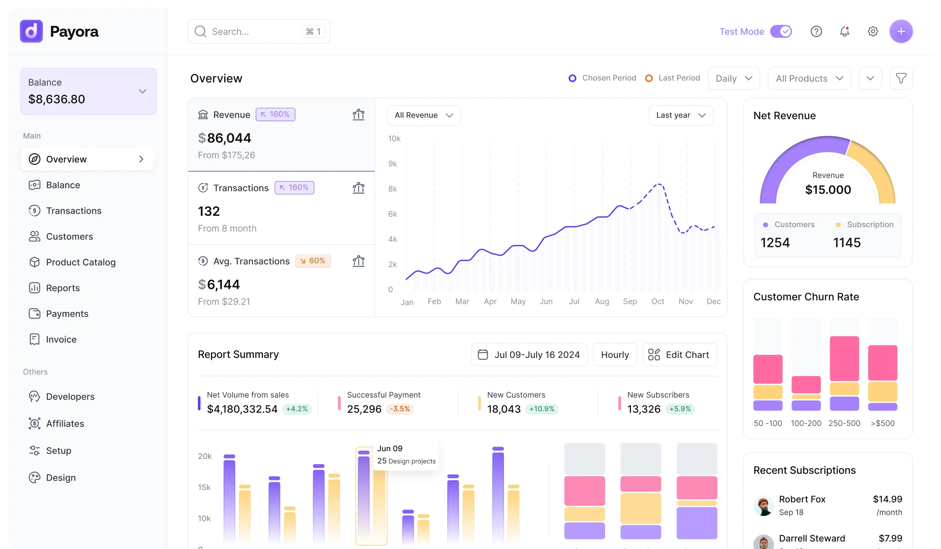Click the scale icon on Avg. Transactions card
941x549 pixels.
pos(358,261)
